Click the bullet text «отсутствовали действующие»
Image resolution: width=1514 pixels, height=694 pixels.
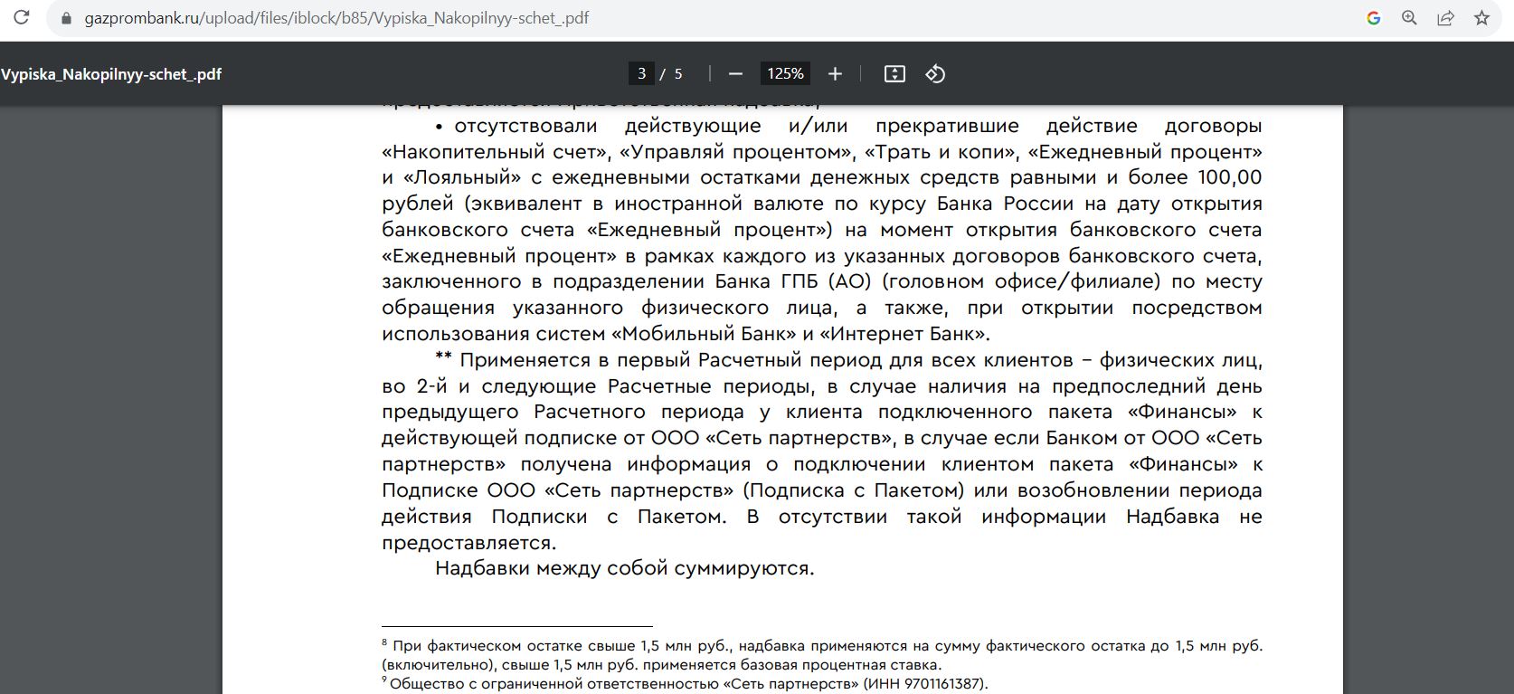click(607, 126)
